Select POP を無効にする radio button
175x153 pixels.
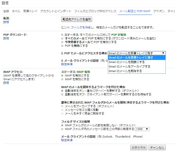tap(63, 46)
